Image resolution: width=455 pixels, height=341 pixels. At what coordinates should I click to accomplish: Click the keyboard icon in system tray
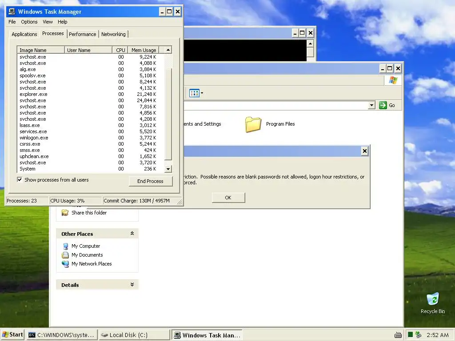[x=398, y=335]
